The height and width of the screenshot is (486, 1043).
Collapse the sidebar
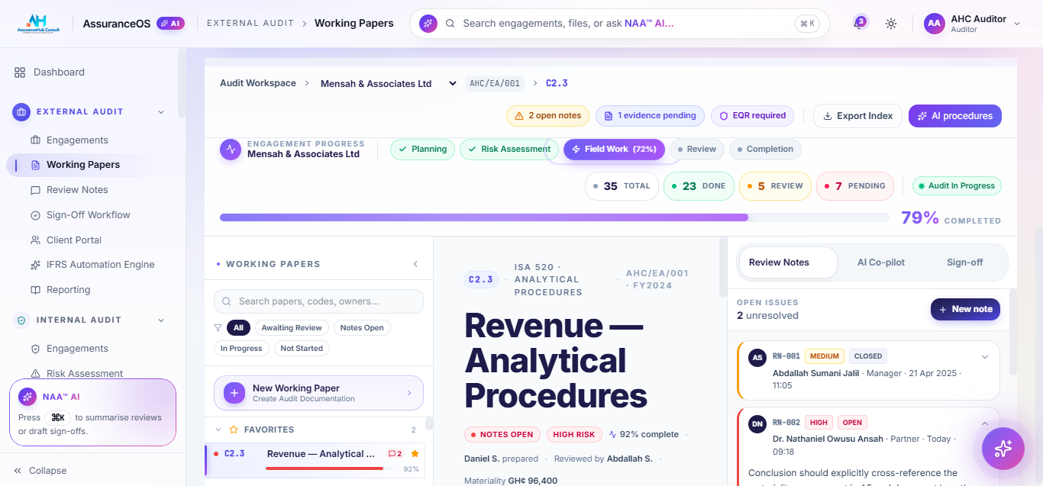pos(42,471)
